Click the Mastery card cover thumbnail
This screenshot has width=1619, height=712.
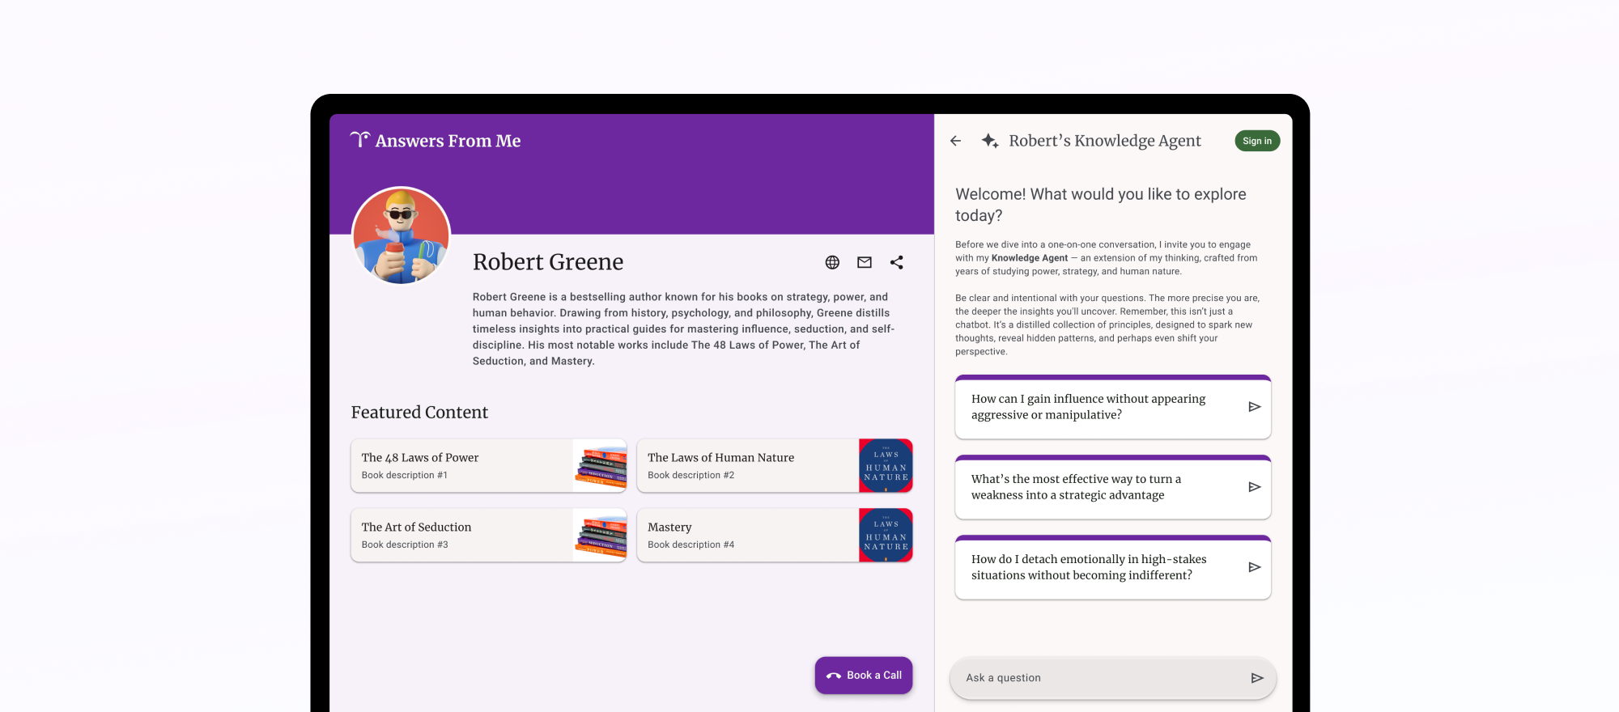click(886, 536)
